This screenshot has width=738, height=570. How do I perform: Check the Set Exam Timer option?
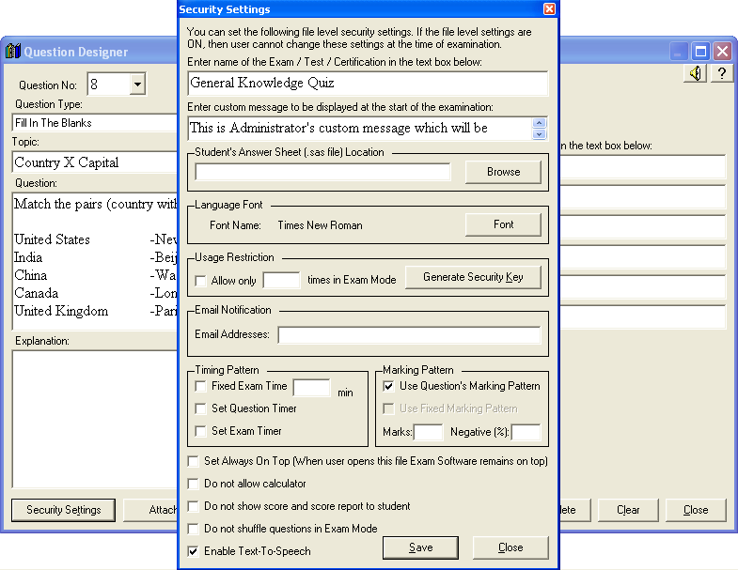click(200, 431)
